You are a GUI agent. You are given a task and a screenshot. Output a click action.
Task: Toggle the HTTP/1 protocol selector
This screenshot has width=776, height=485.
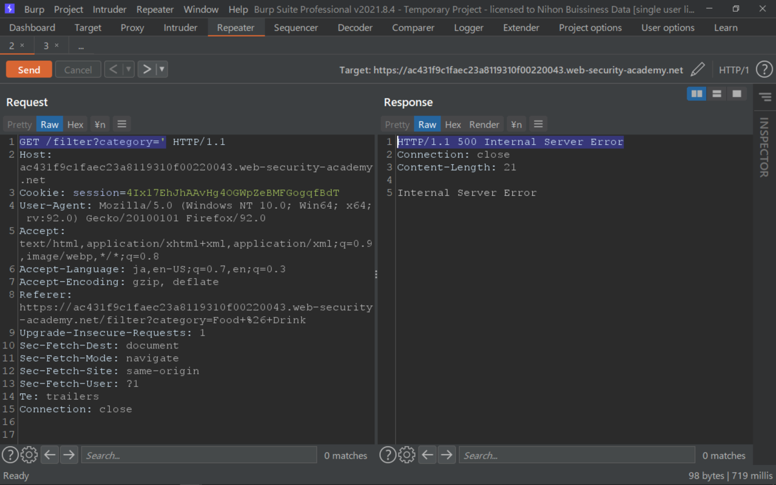(734, 70)
